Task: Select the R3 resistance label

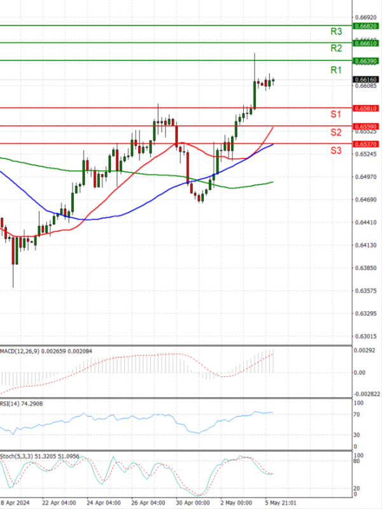Action: pyautogui.click(x=336, y=31)
